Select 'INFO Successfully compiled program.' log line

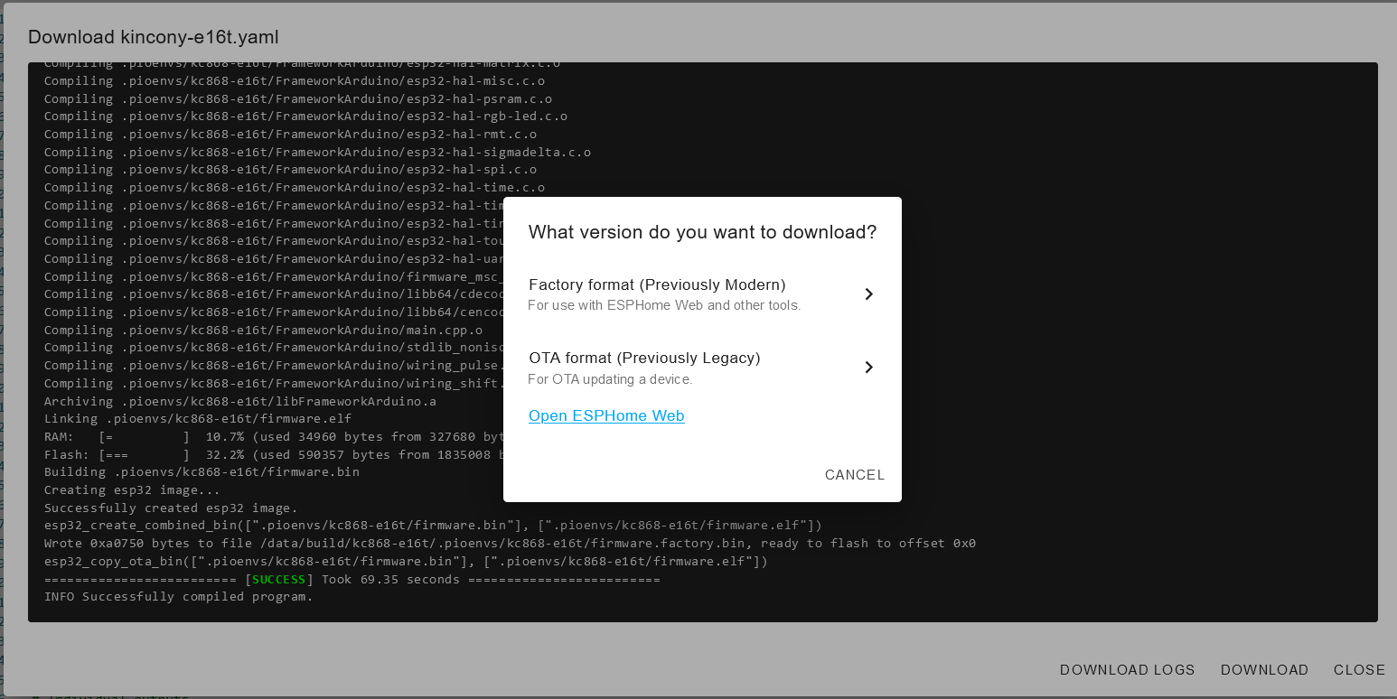coord(179,597)
